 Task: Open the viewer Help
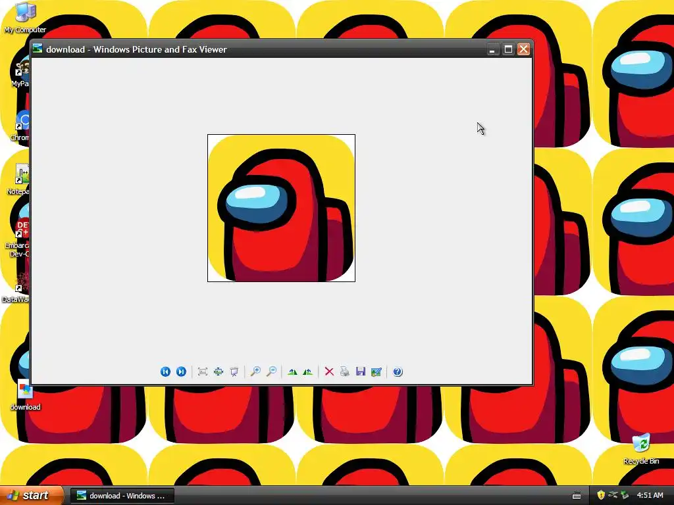click(x=398, y=372)
